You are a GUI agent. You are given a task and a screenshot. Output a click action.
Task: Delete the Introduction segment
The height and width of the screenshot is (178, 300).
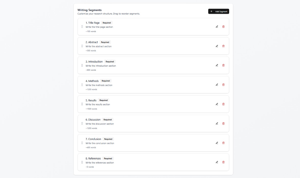[224, 65]
